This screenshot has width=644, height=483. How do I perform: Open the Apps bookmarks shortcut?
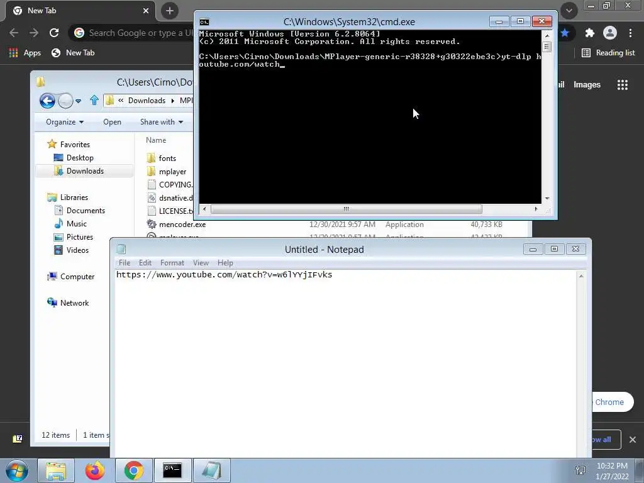pyautogui.click(x=25, y=53)
